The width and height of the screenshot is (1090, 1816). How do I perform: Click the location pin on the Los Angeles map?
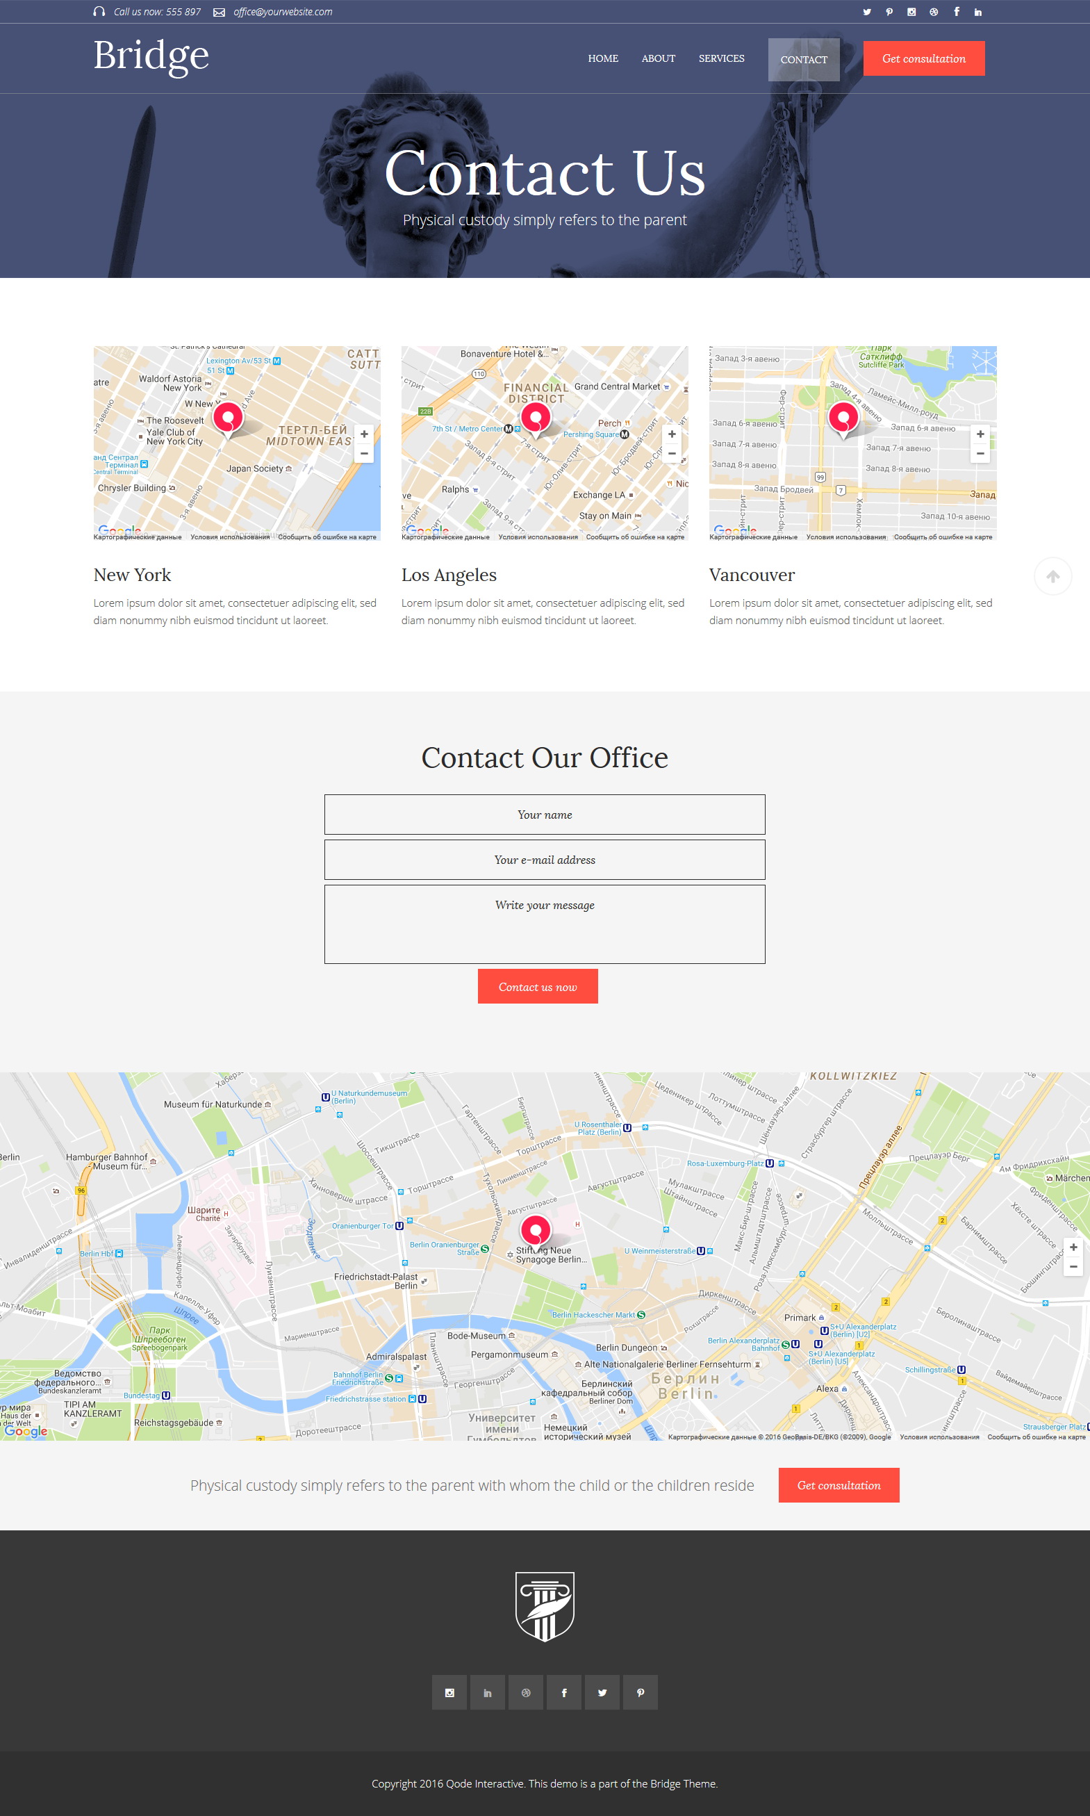(x=536, y=420)
